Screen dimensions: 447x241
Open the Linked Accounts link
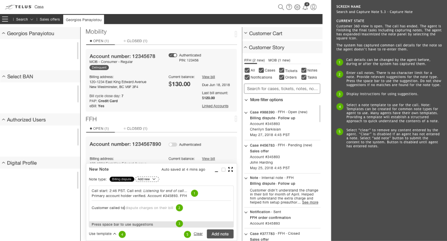pyautogui.click(x=215, y=106)
